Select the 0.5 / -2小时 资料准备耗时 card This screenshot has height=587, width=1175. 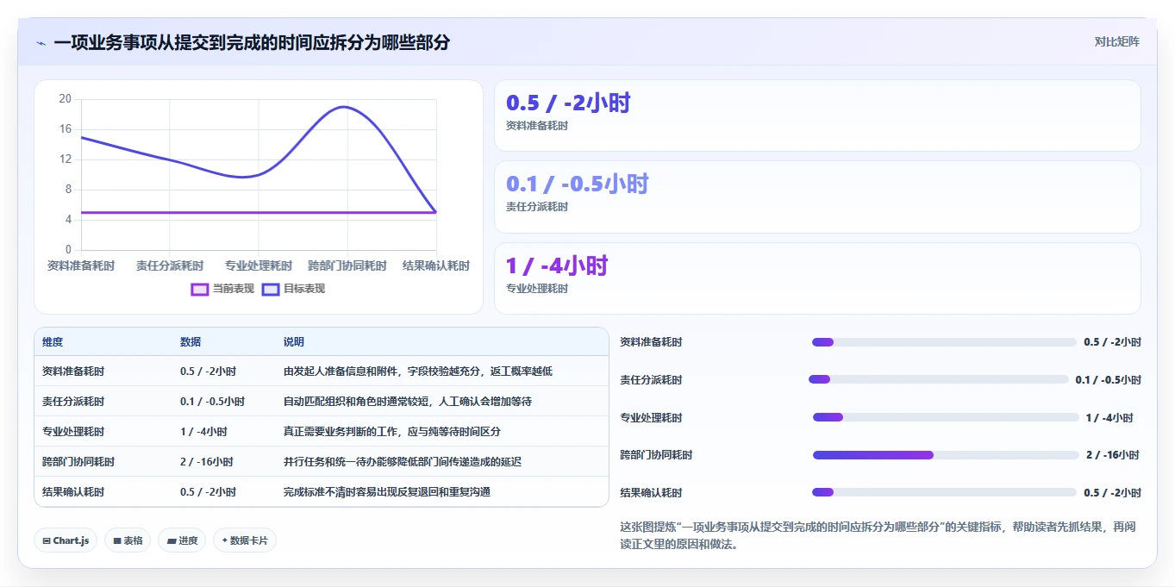[817, 116]
